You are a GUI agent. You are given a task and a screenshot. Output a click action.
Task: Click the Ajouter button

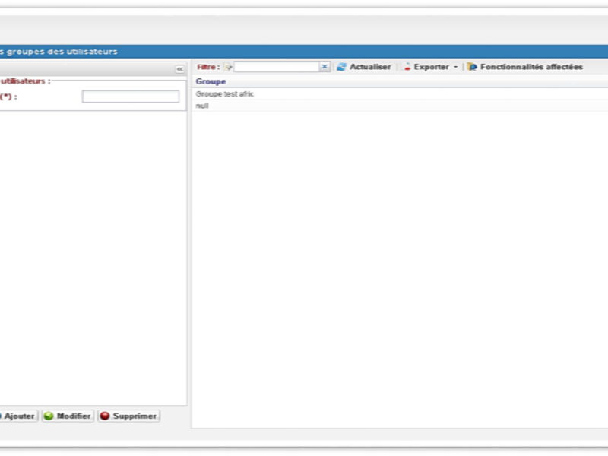pyautogui.click(x=18, y=416)
